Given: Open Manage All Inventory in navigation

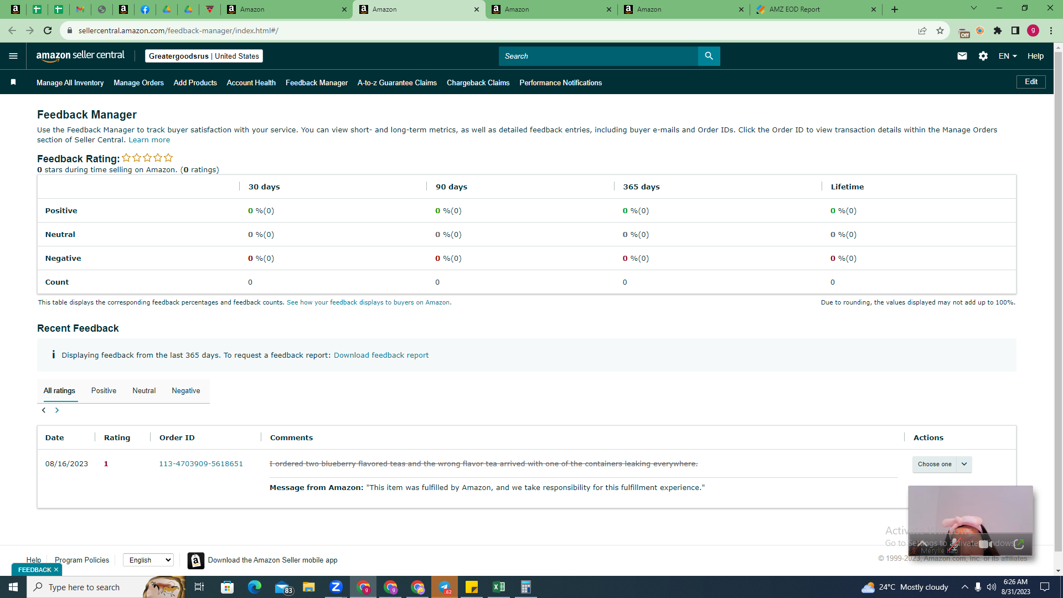Looking at the screenshot, I should point(70,83).
